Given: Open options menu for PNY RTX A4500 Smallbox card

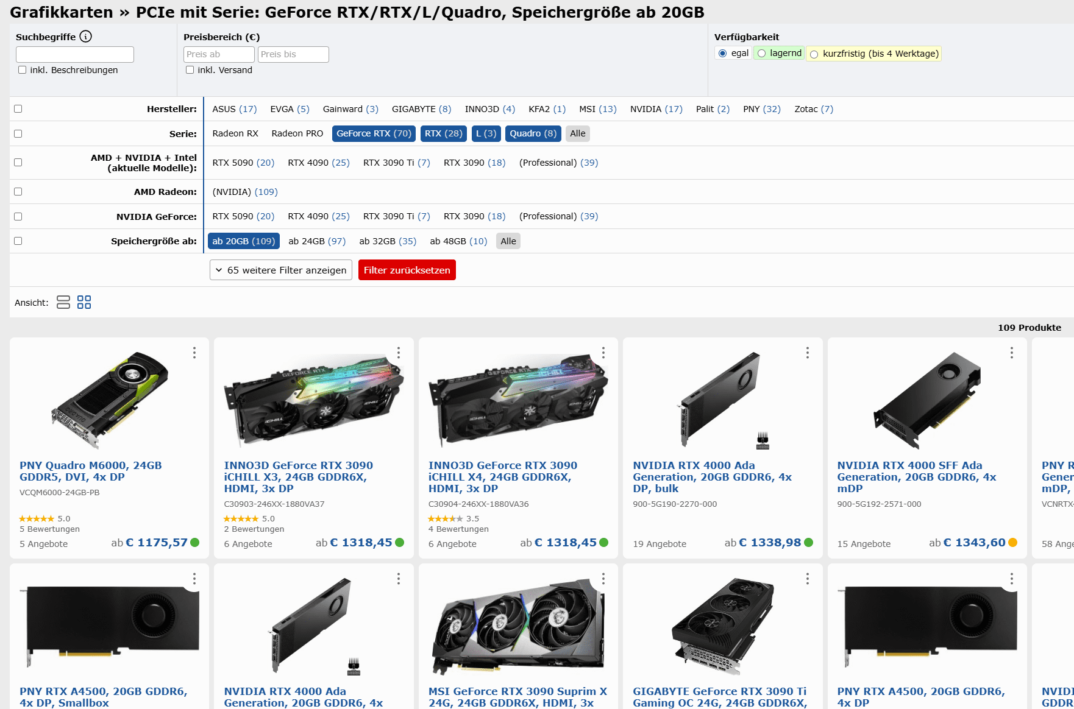Looking at the screenshot, I should click(x=194, y=579).
